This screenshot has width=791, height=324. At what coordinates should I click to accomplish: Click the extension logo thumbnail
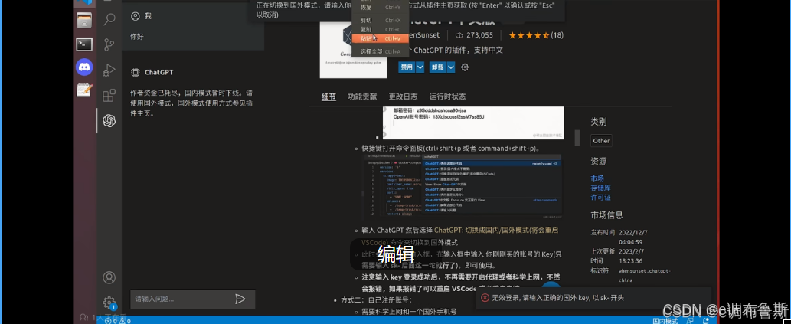pos(353,49)
